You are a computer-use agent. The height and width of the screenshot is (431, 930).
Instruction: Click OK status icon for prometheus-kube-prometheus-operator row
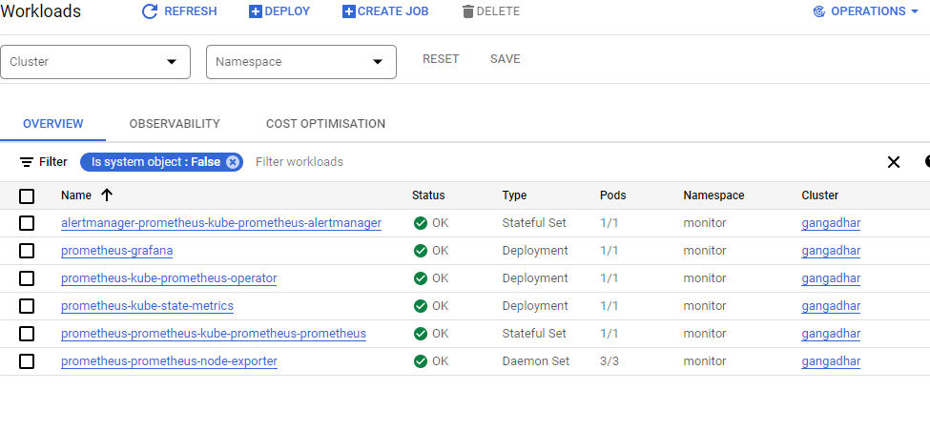pos(421,278)
